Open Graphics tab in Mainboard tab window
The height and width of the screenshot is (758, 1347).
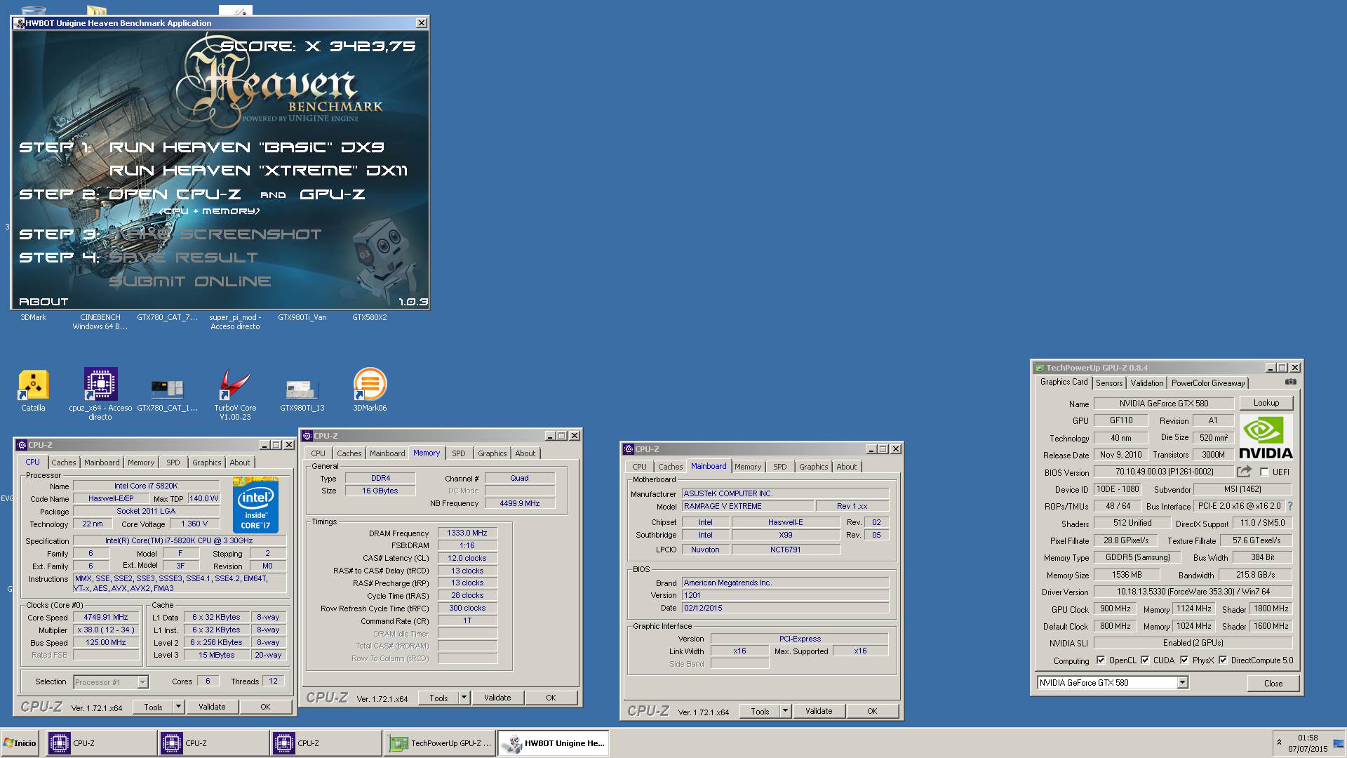(813, 467)
